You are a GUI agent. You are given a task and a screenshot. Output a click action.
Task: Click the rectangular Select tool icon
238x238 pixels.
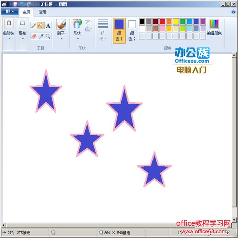pos(23,23)
